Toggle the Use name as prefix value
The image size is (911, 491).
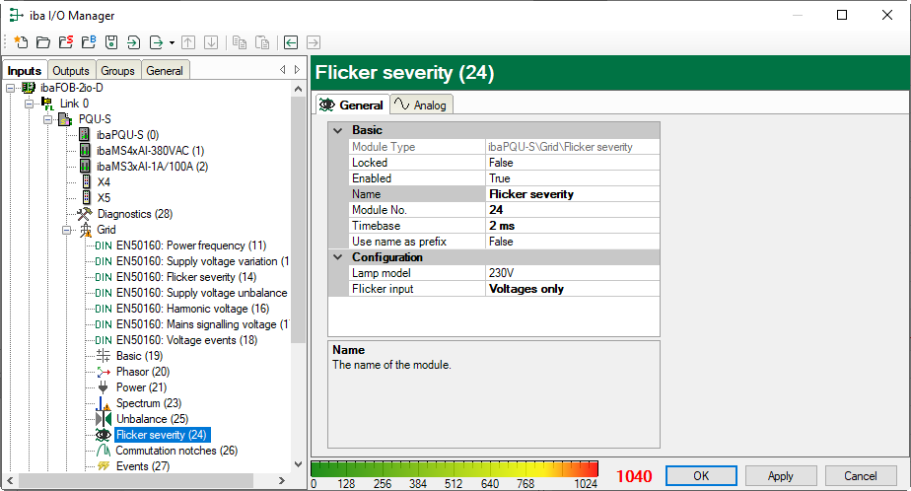[571, 242]
